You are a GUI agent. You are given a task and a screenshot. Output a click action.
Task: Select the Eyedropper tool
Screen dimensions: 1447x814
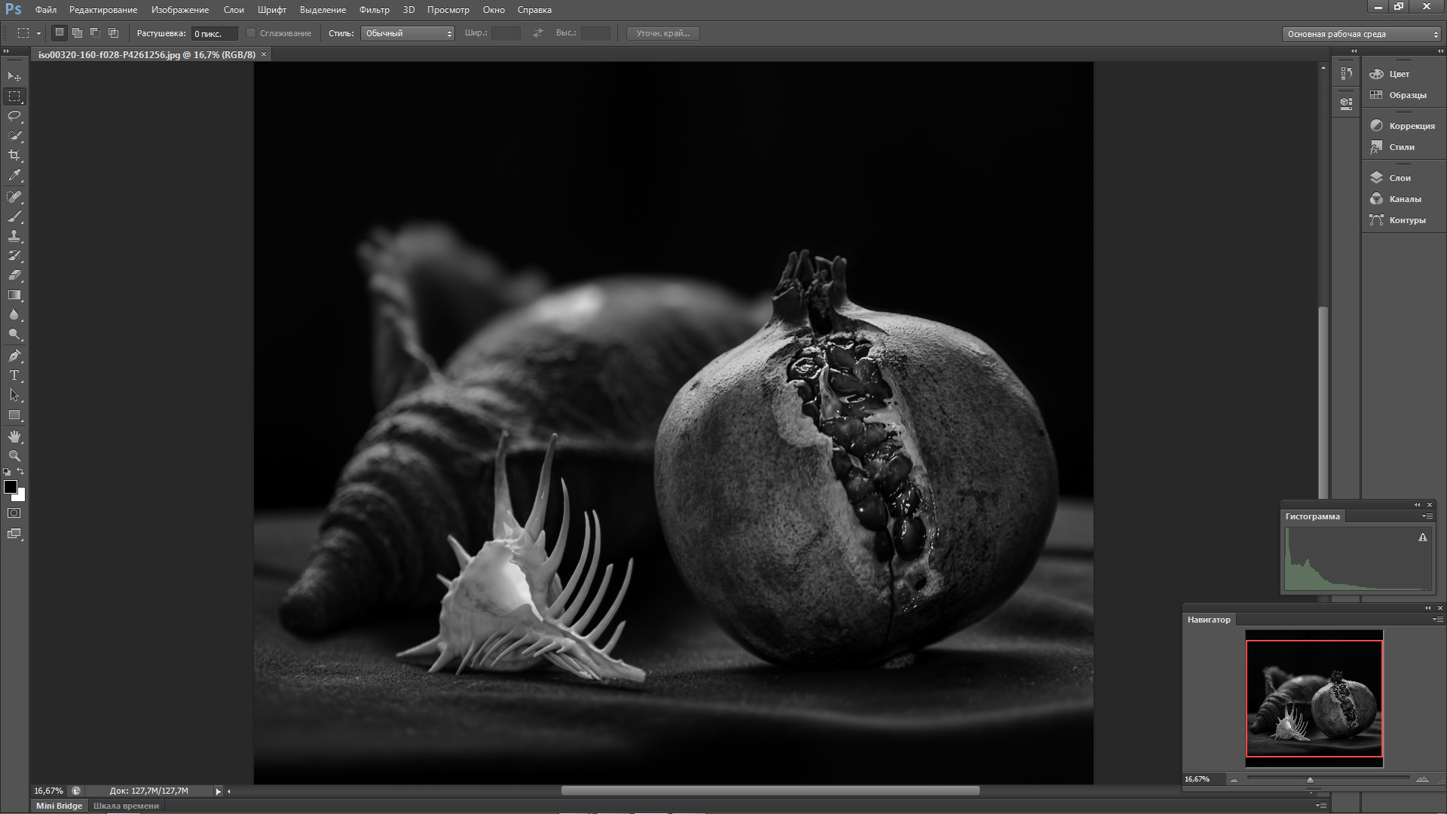tap(14, 176)
